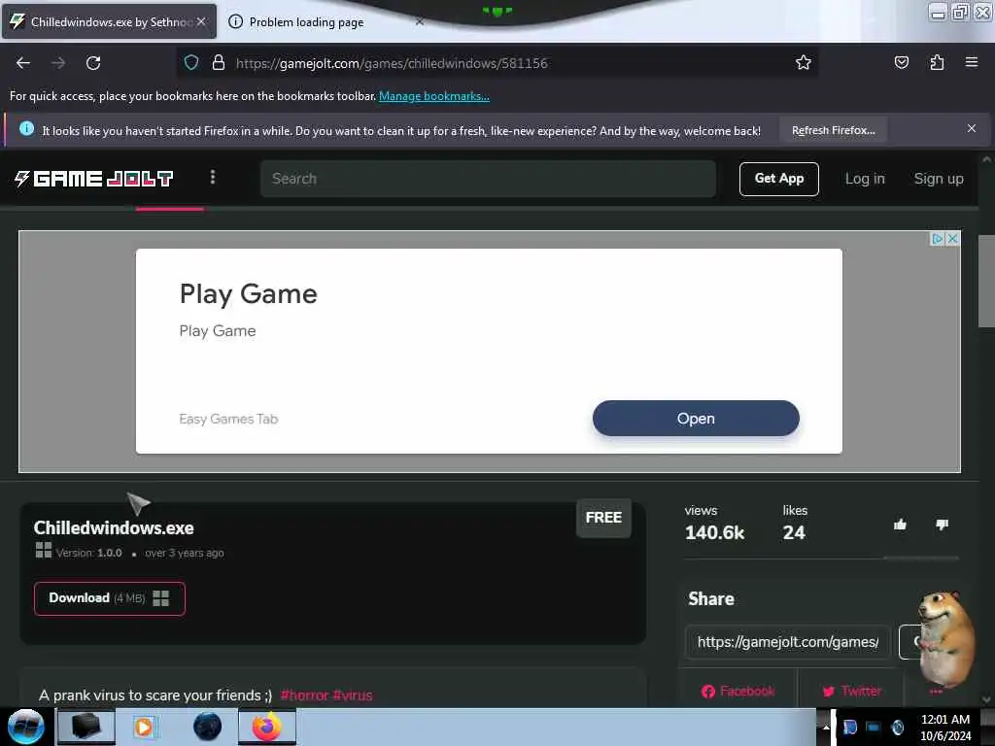
Task: Open the Log in link
Action: click(864, 179)
